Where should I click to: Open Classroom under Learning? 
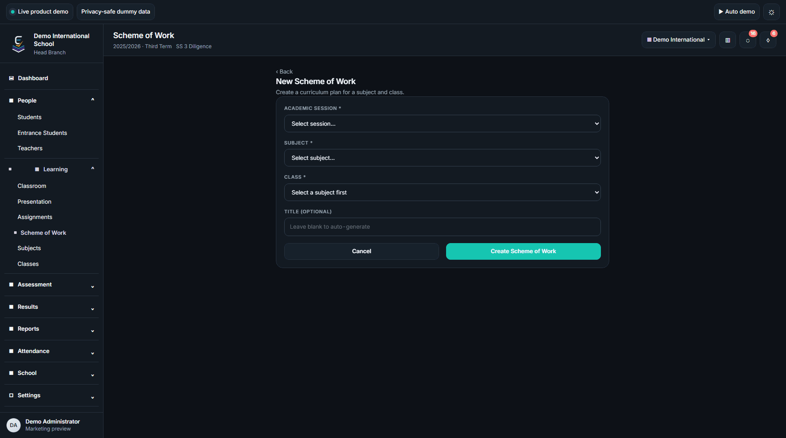[x=32, y=186]
